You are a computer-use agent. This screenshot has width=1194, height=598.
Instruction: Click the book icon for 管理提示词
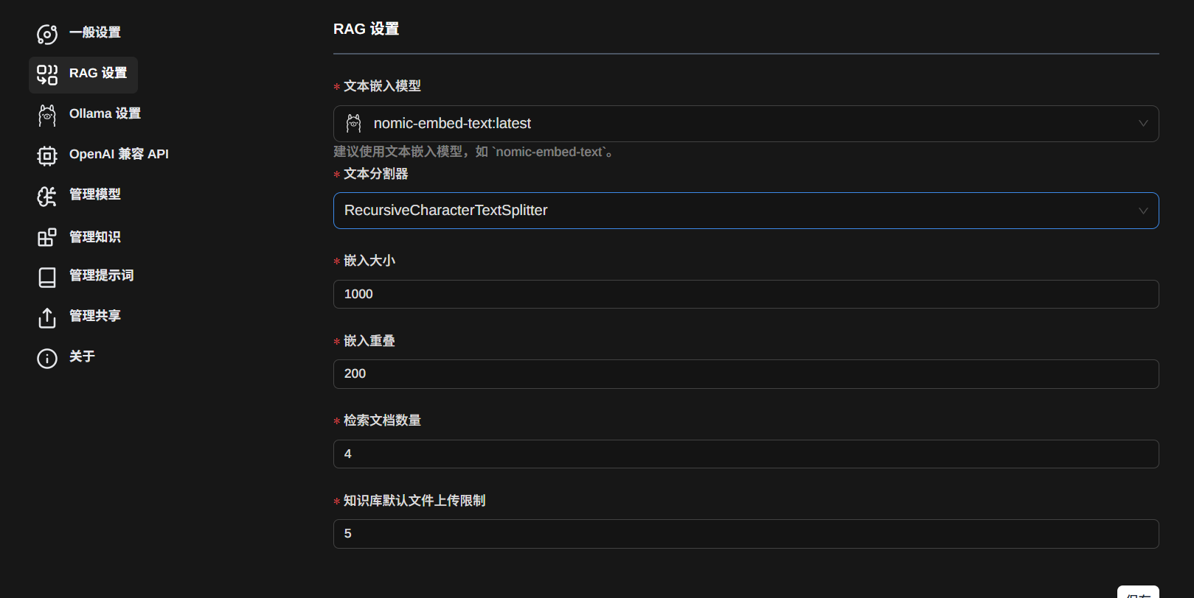(x=47, y=278)
